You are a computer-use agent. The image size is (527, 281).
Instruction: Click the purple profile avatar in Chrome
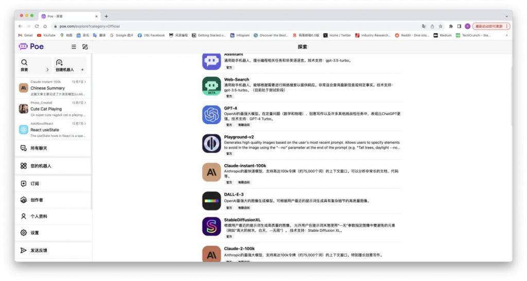pos(467,26)
